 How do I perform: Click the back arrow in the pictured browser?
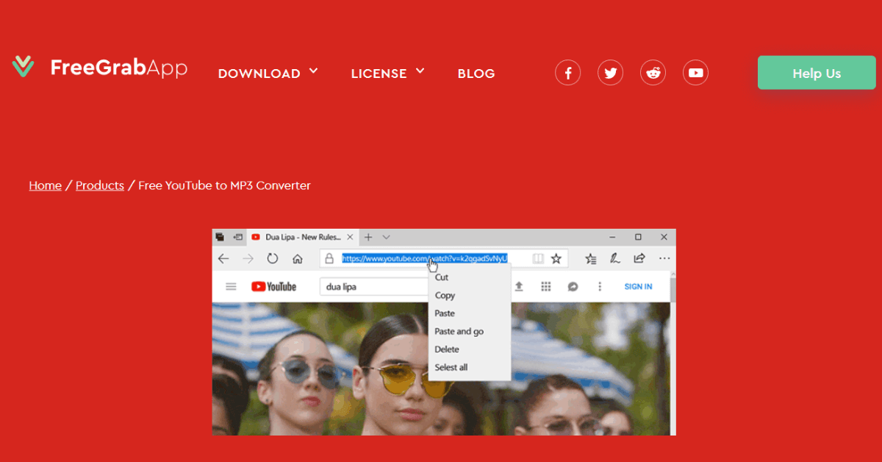224,258
